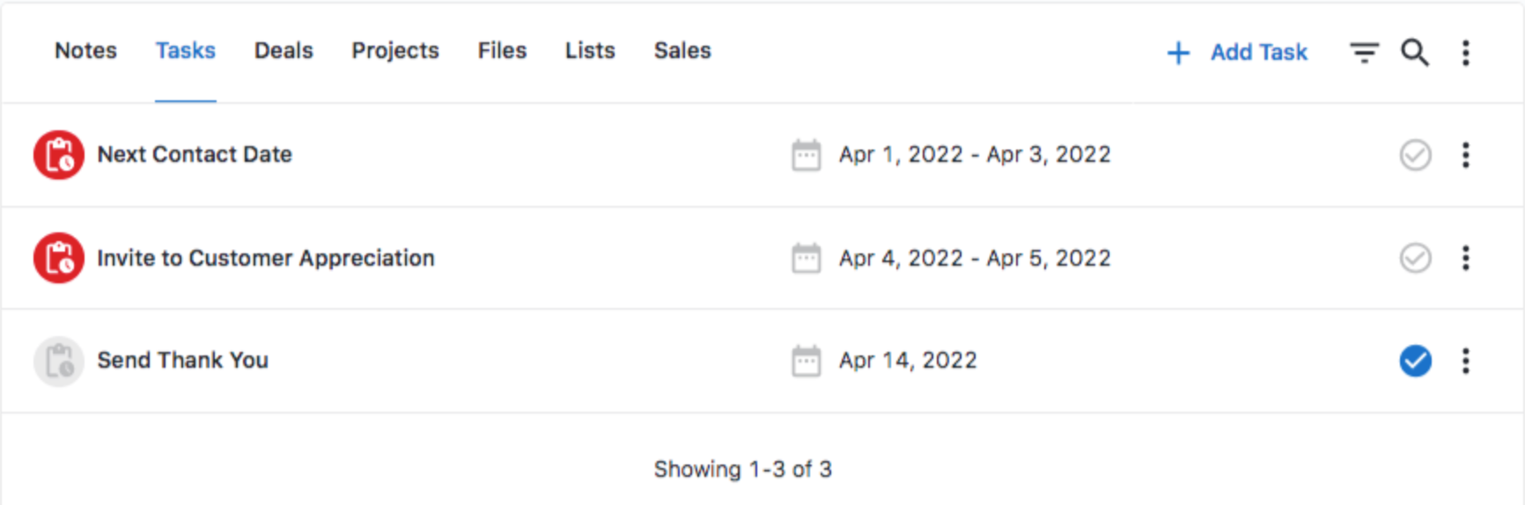
Task: Open the Invite to Customer Appreciation task
Action: click(x=265, y=258)
